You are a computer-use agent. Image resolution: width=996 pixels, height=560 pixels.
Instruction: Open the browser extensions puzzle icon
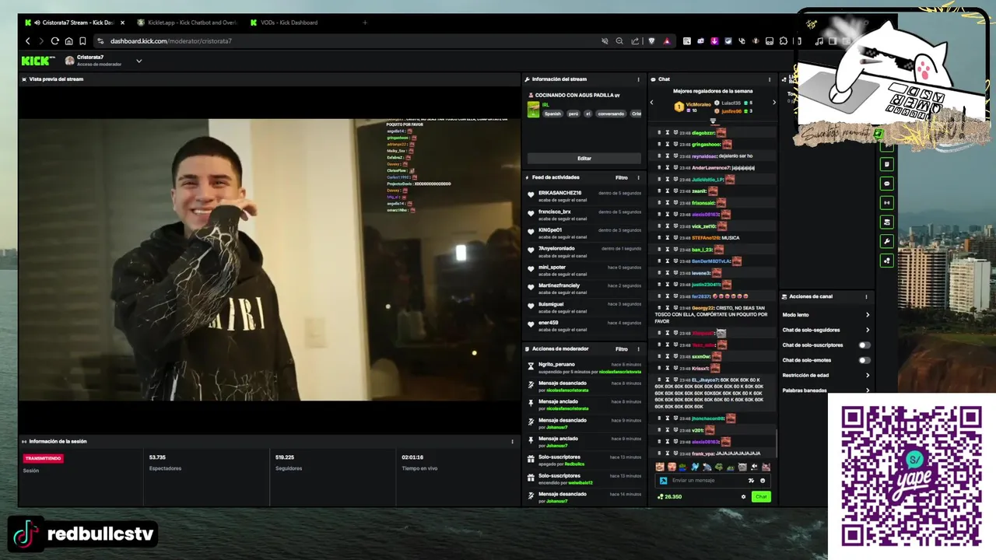click(x=785, y=41)
